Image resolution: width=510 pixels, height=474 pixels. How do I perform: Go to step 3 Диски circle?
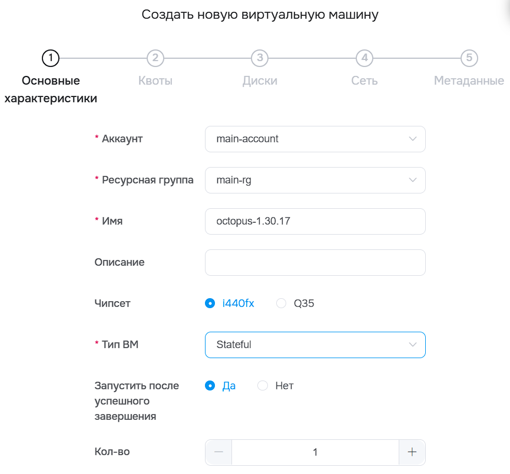(x=260, y=58)
